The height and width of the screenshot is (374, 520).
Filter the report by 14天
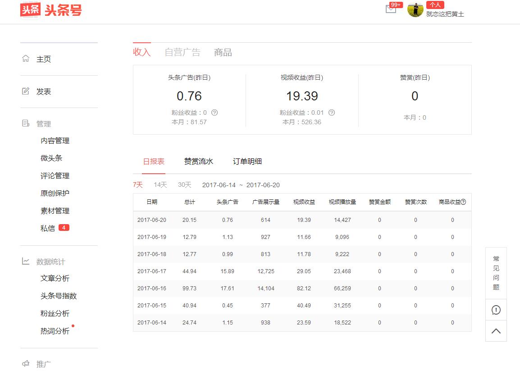pos(160,185)
